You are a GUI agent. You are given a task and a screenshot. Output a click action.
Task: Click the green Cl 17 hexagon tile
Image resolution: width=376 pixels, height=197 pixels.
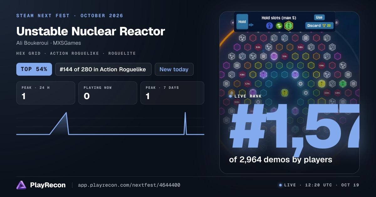[x=343, y=83]
